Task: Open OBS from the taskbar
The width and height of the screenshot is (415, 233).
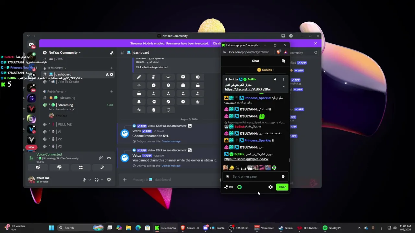Action: pyautogui.click(x=239, y=228)
